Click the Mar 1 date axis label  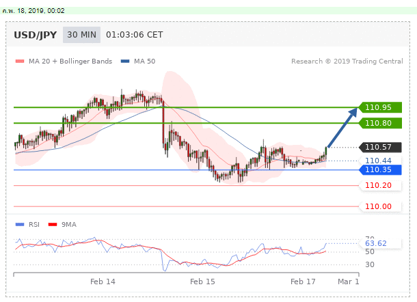click(349, 282)
